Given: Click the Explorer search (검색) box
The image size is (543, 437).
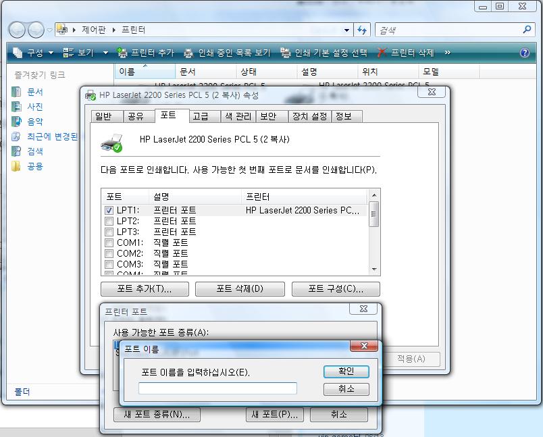Looking at the screenshot, I should pos(449,30).
